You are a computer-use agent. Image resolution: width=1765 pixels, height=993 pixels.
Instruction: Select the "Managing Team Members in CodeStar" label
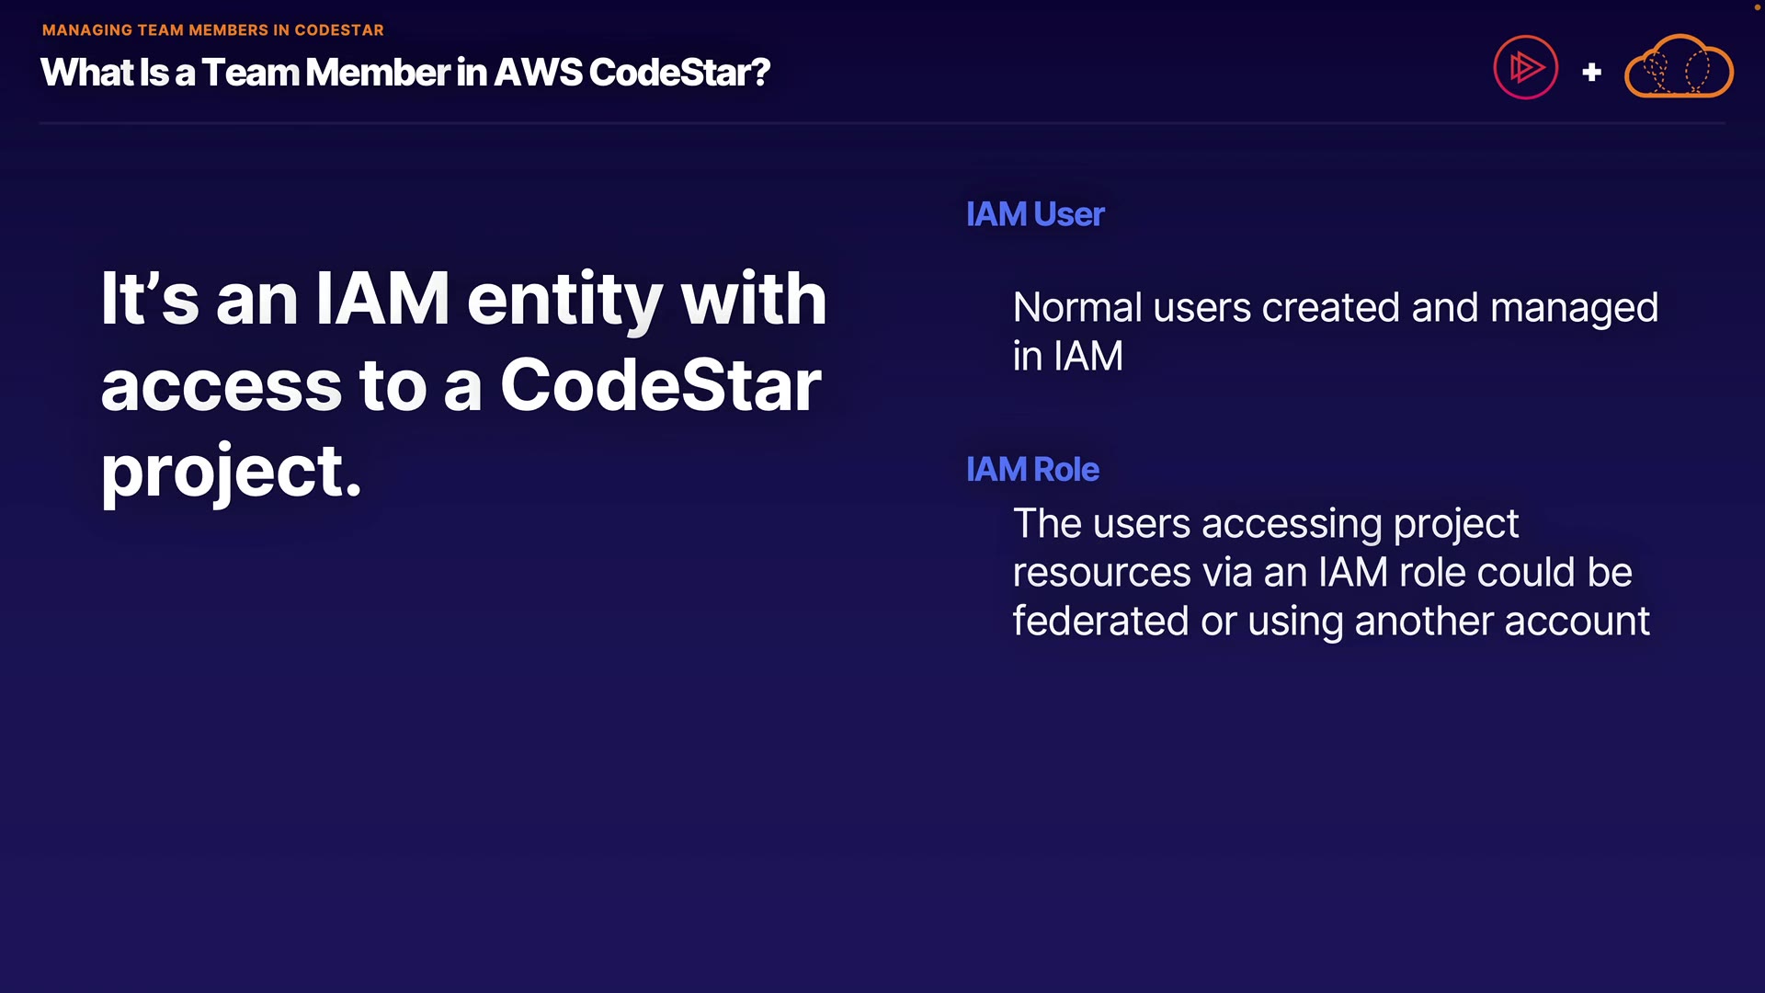point(212,29)
